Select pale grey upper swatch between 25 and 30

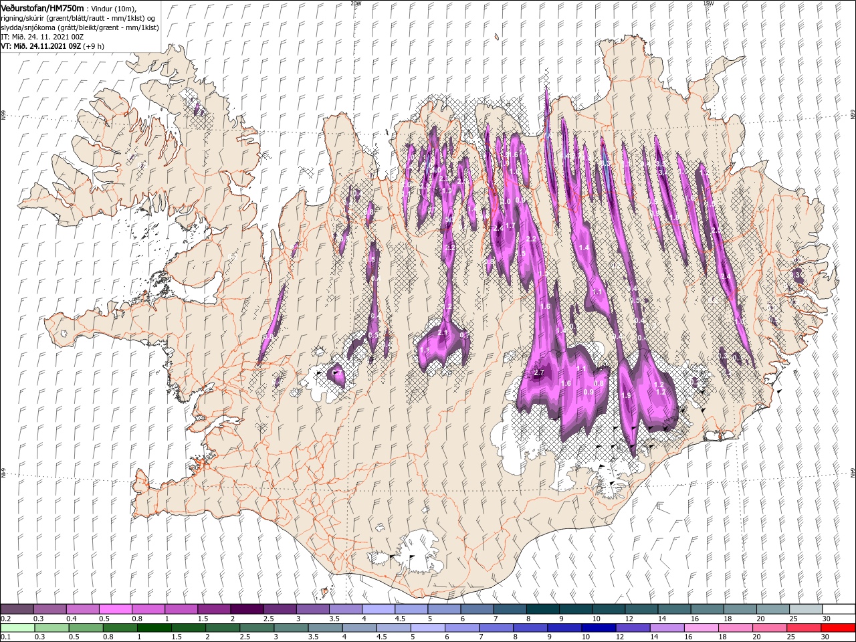click(x=806, y=609)
